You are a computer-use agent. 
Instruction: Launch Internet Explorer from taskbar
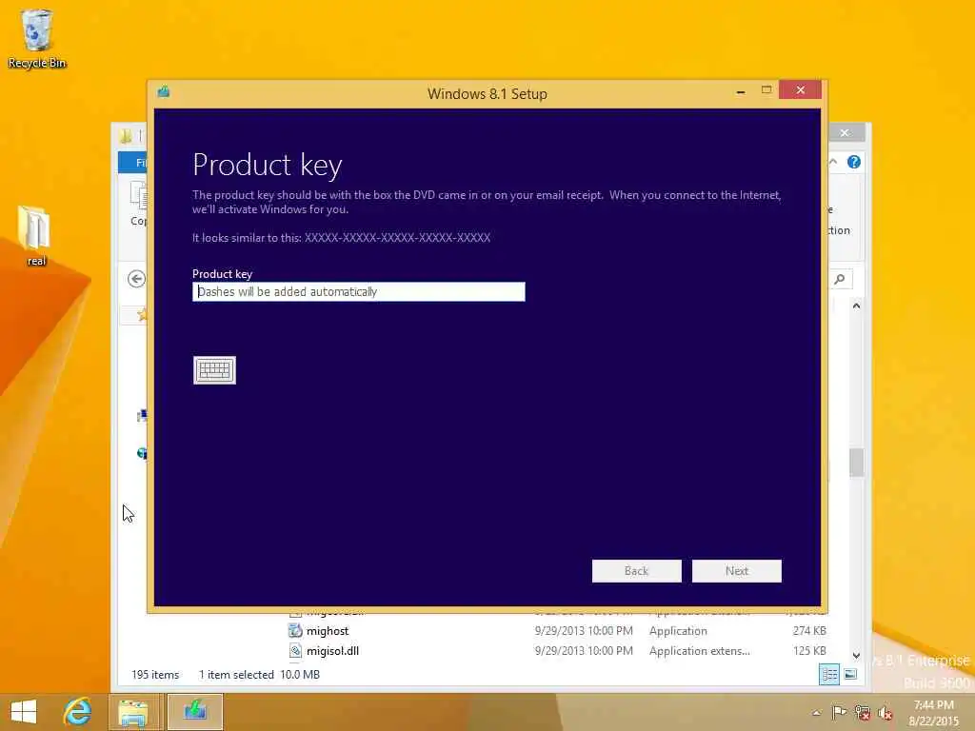coord(77,712)
